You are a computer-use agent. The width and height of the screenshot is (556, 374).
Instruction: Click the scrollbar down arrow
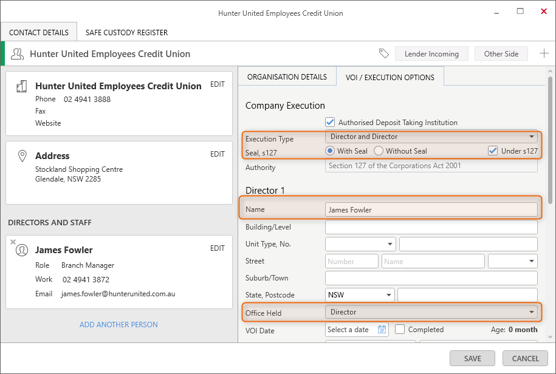(550, 337)
